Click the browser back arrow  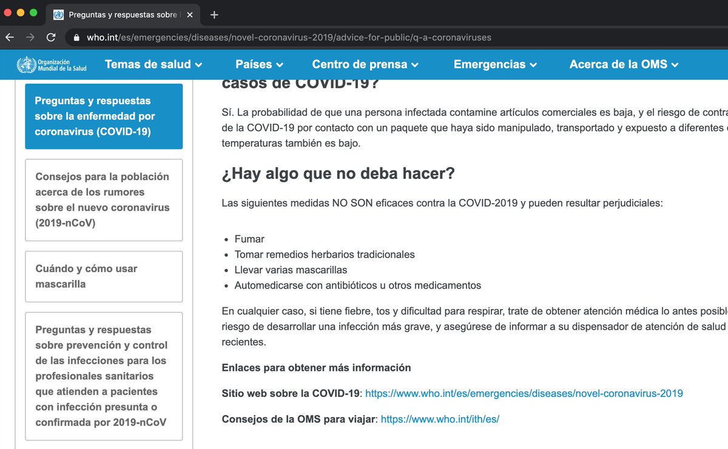click(9, 38)
